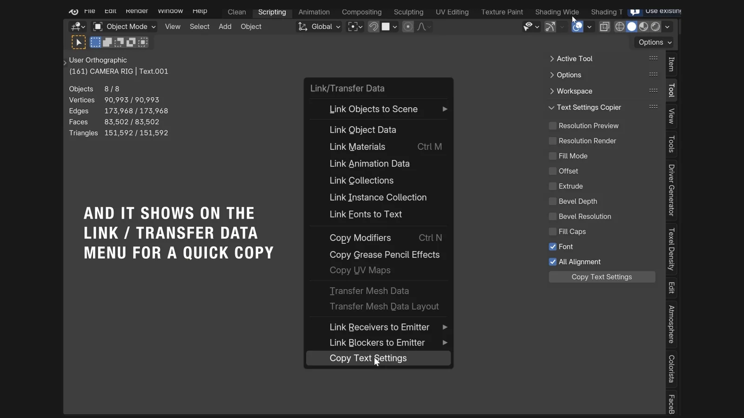
Task: Toggle proportional editing in the header
Action: coord(408,26)
